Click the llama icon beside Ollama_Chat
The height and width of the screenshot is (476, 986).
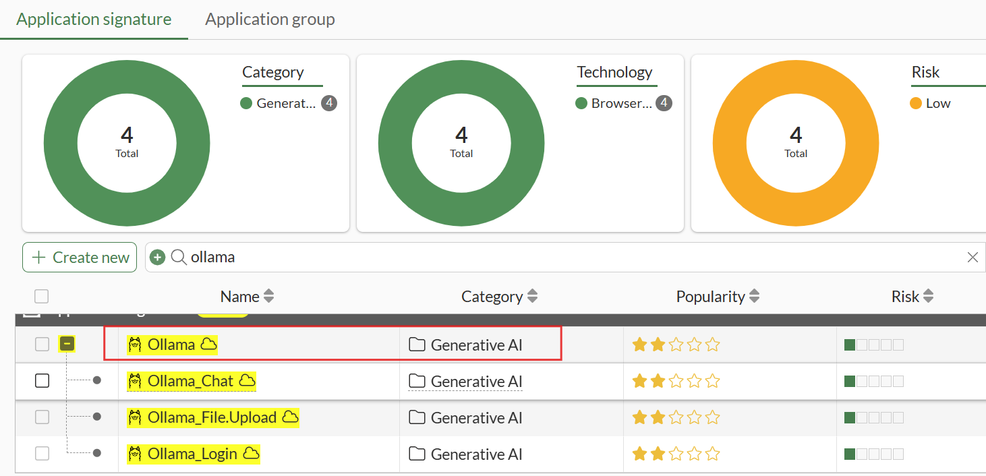click(135, 381)
